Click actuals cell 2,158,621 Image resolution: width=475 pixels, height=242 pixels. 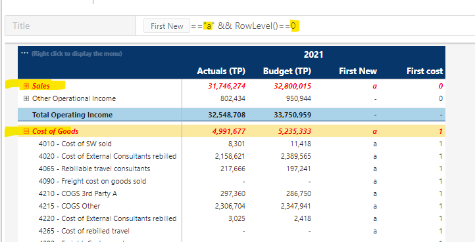click(230, 156)
